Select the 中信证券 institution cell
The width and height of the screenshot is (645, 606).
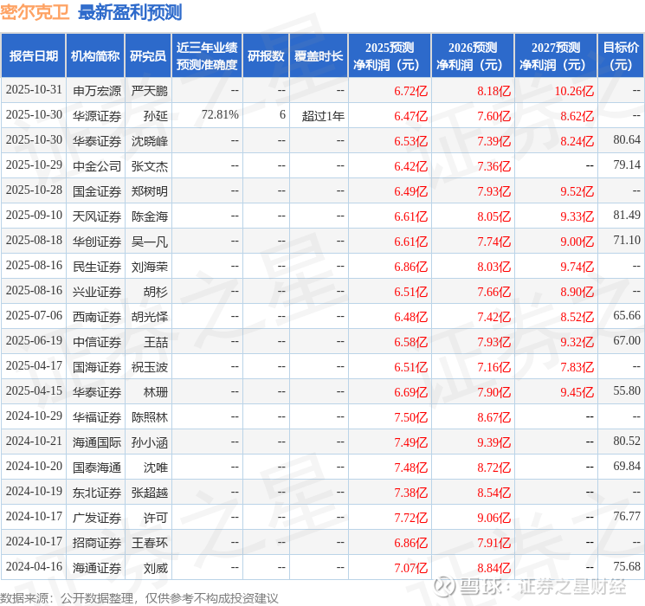pos(97,342)
